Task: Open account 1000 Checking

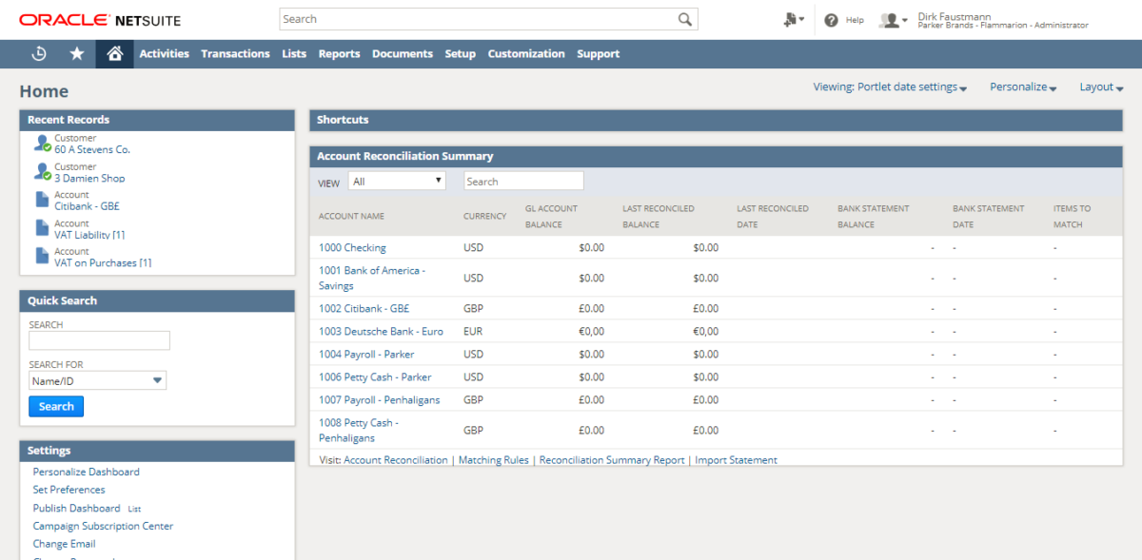Action: pos(352,247)
